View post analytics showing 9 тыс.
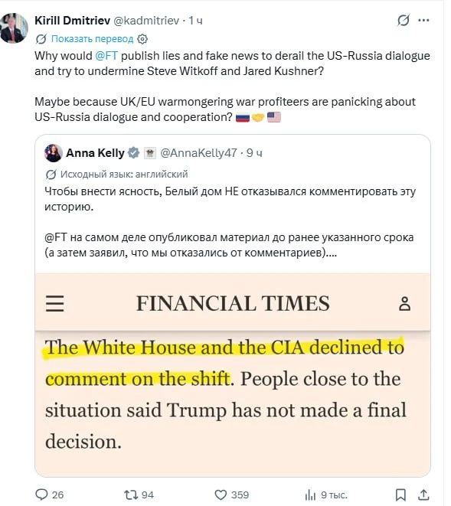 pyautogui.click(x=325, y=495)
